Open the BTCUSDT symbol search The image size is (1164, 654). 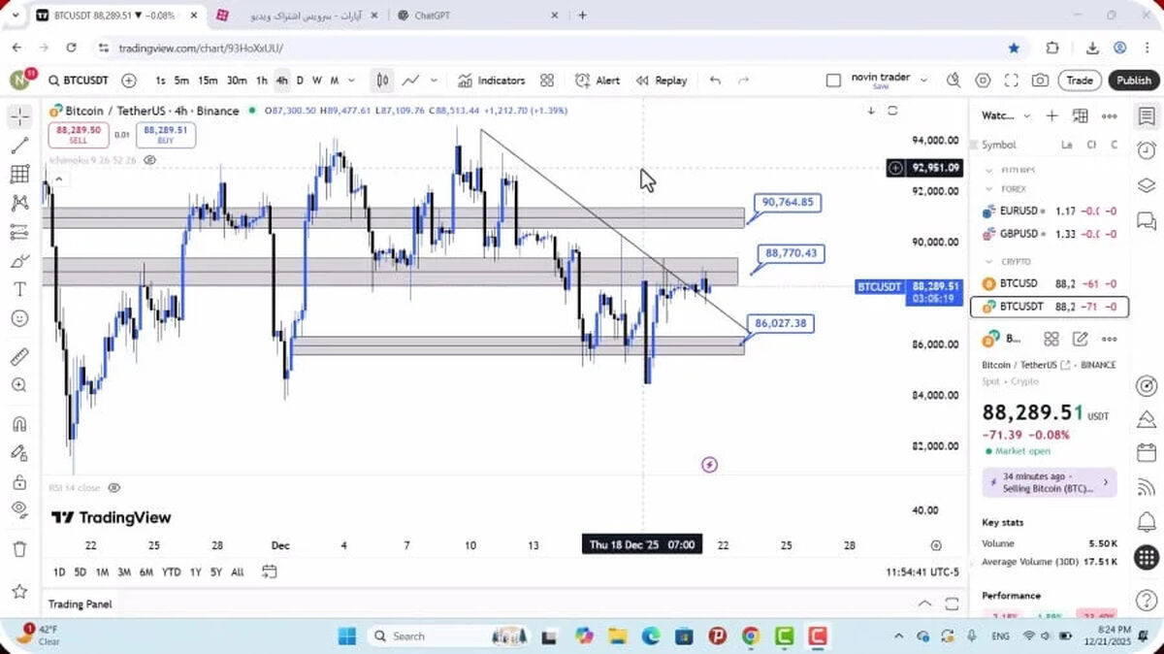point(78,81)
